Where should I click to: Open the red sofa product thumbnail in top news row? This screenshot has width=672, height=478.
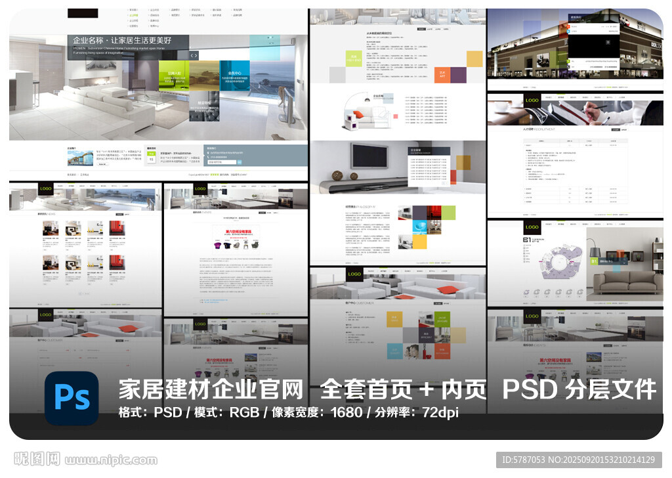117,228
